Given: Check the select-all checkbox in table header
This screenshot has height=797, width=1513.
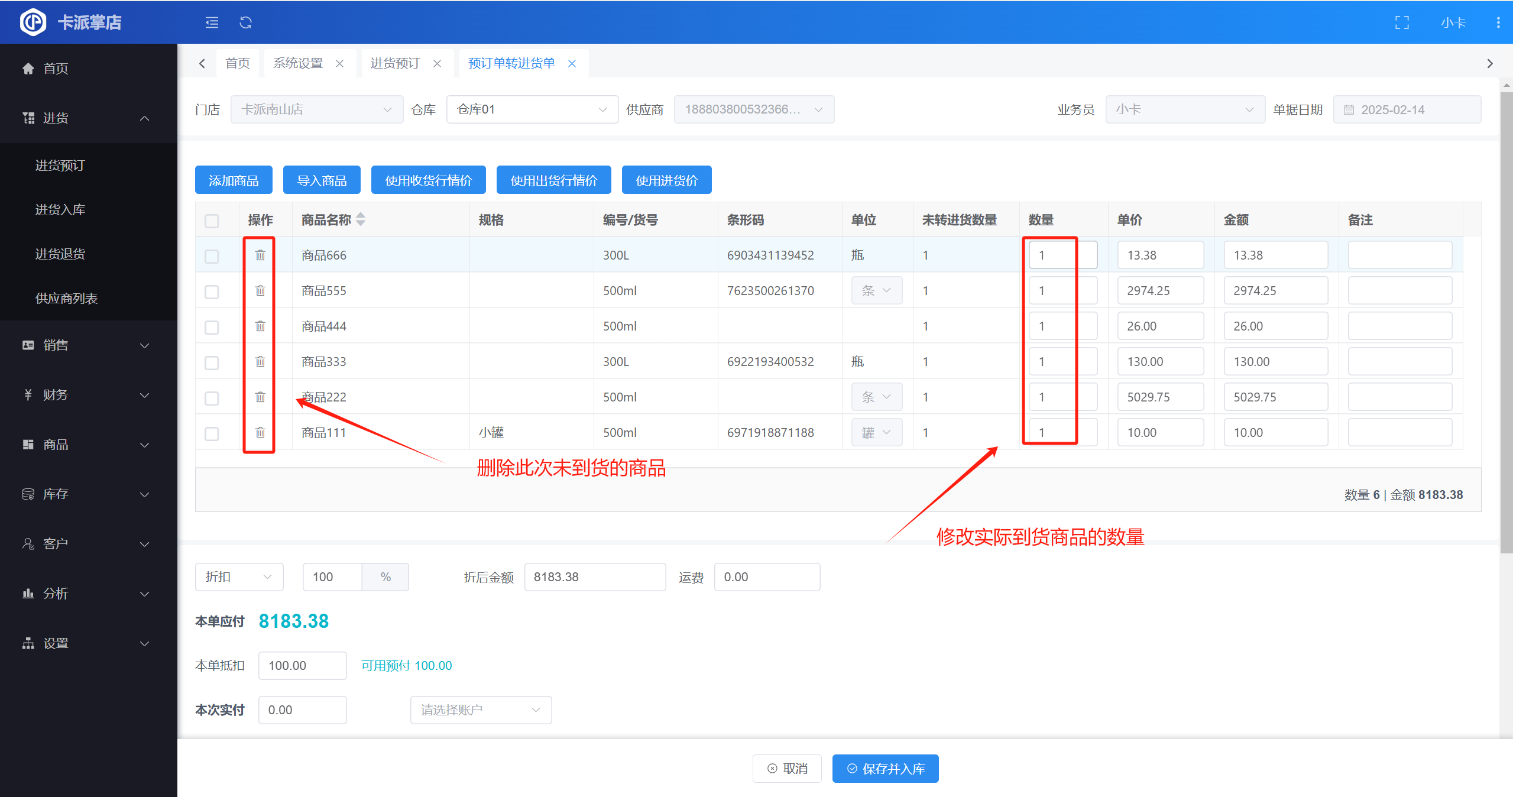Looking at the screenshot, I should pyautogui.click(x=212, y=221).
